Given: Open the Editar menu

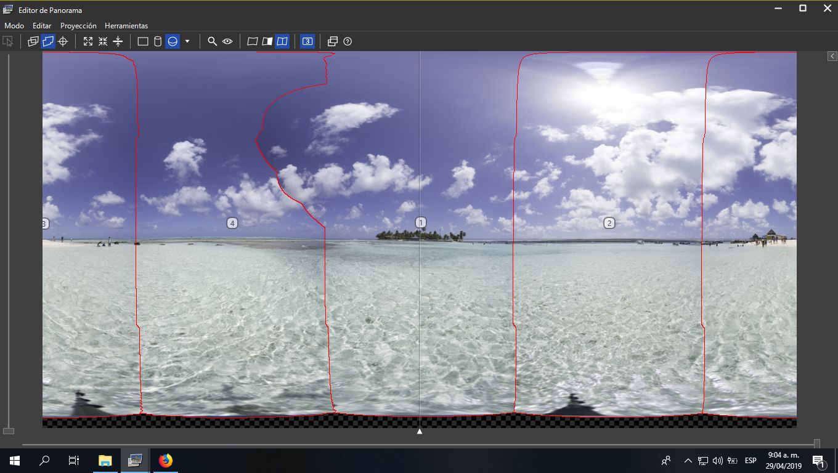Looking at the screenshot, I should point(42,26).
